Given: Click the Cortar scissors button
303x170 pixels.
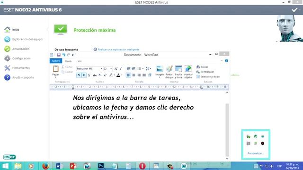Looking at the screenshot, I should point(67,67).
